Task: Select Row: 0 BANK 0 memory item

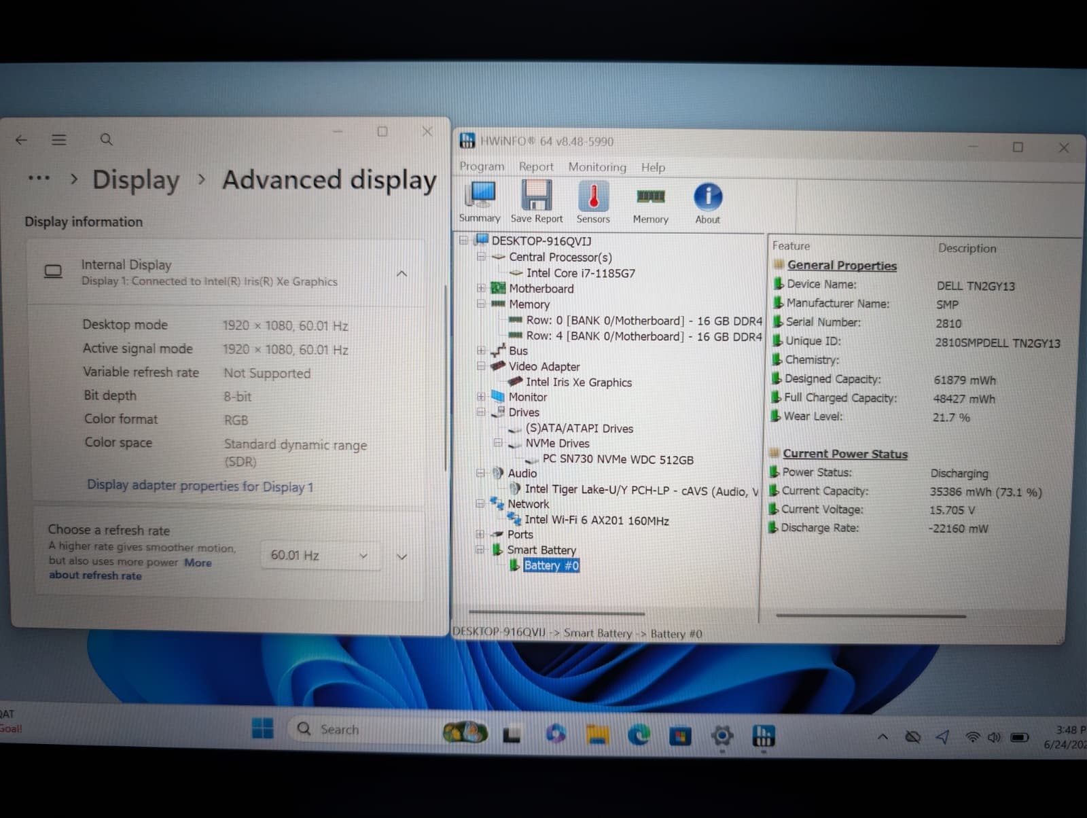Action: click(644, 321)
